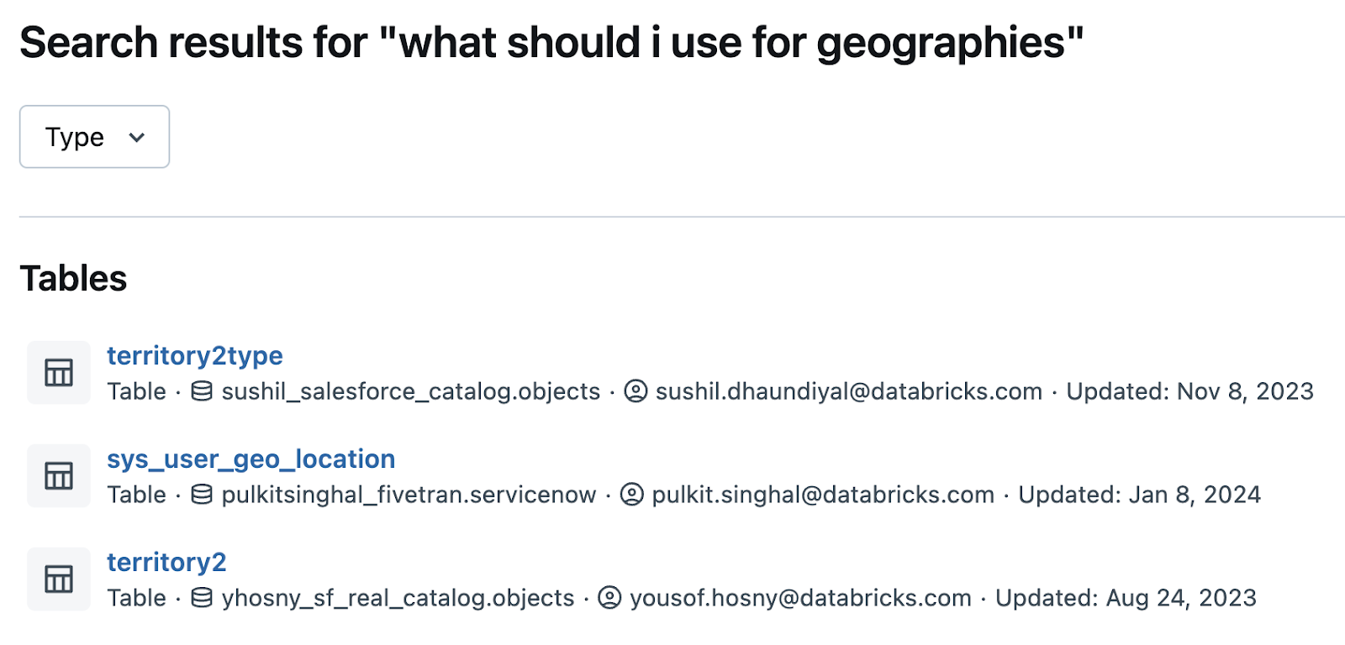Click the Tables section heading

point(73,279)
